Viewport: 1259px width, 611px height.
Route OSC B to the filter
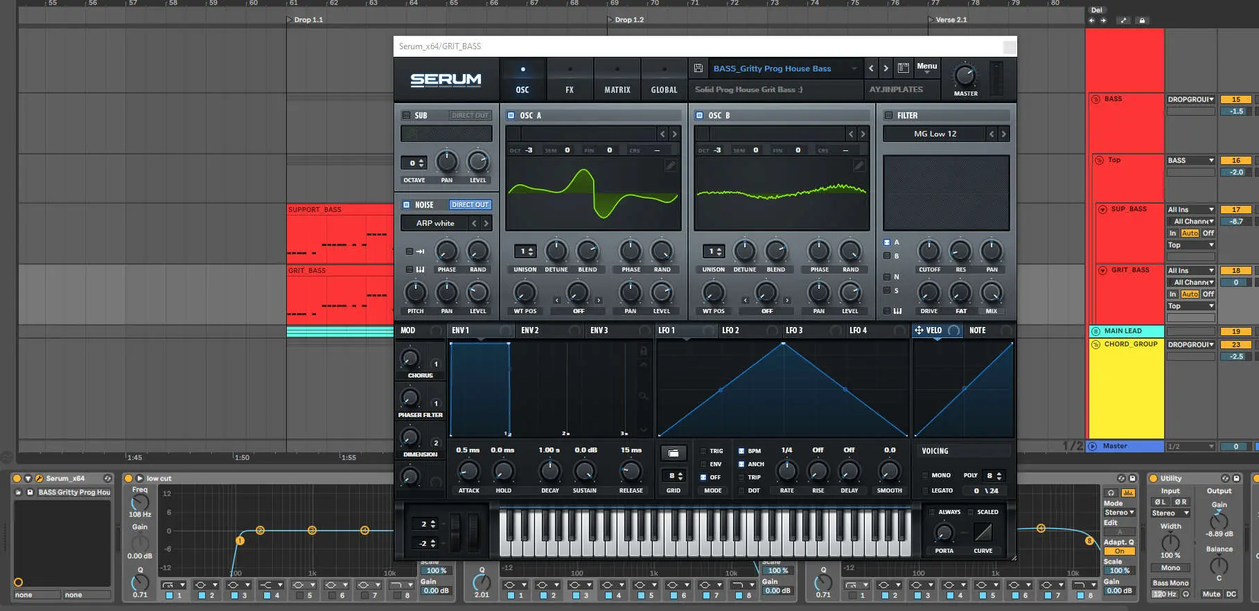(887, 256)
